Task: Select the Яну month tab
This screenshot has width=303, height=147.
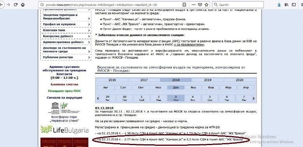Action: [193, 87]
